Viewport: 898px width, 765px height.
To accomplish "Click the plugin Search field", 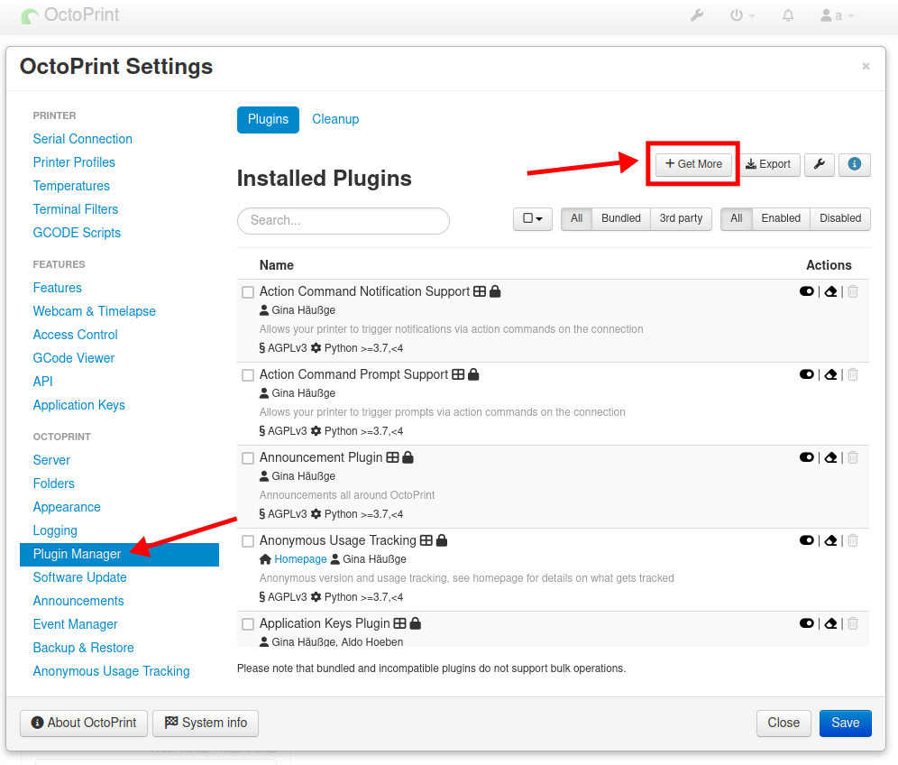I will point(343,221).
